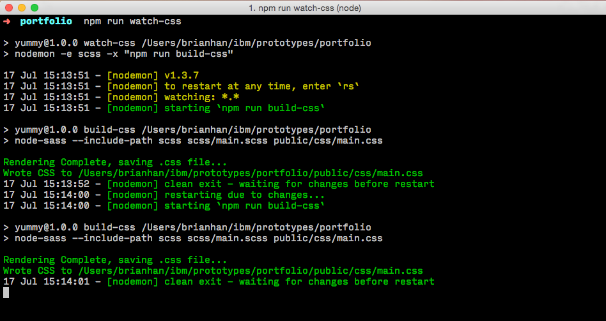Minimize the terminal with yellow button
606x321 pixels.
22,7
